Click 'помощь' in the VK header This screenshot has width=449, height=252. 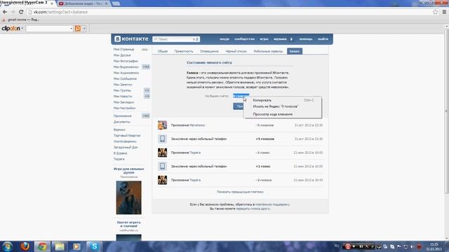click(x=306, y=39)
